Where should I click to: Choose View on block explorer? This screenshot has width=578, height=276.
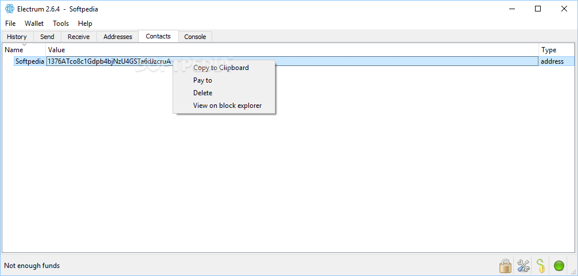224,106
